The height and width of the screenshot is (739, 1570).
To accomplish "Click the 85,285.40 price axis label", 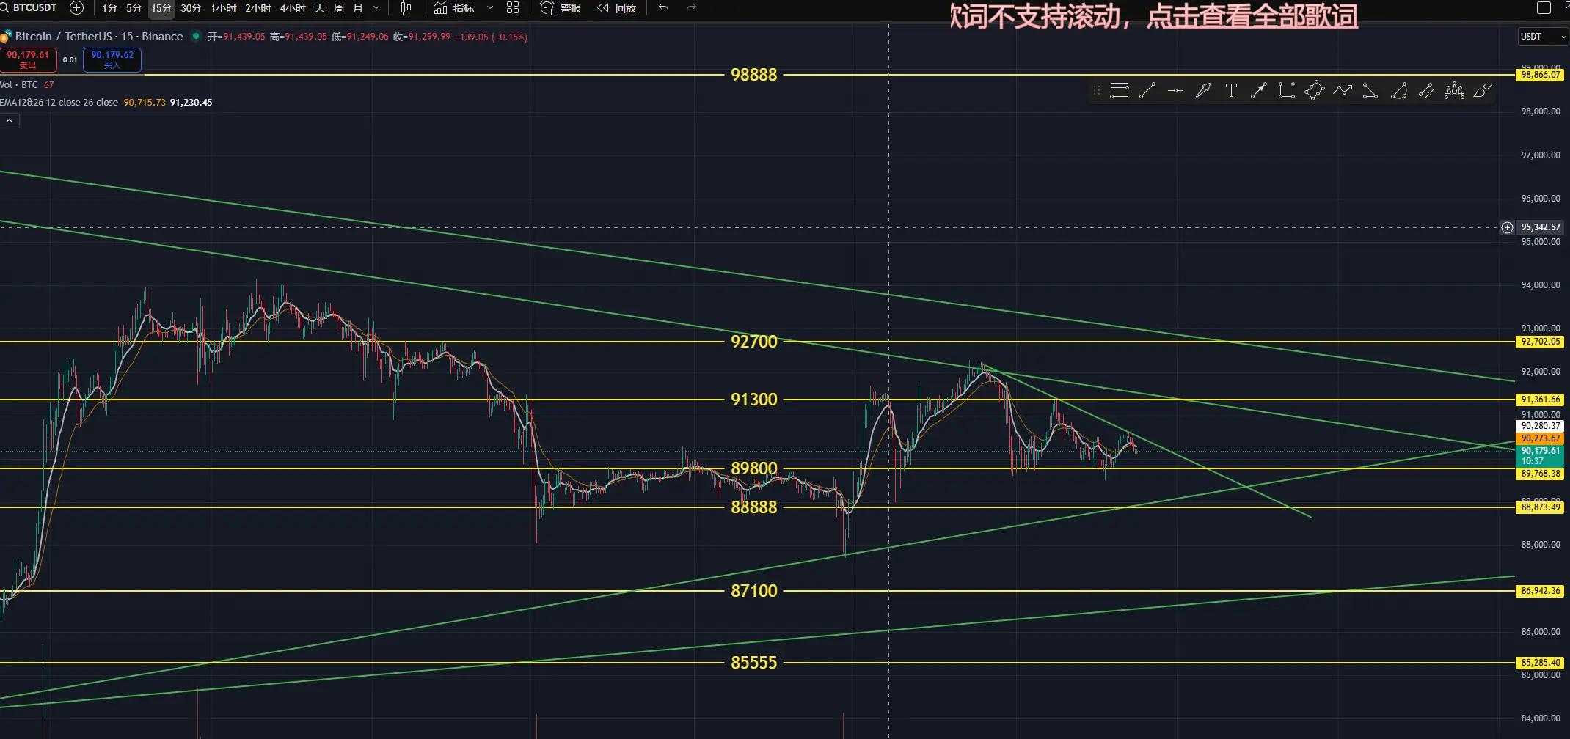I will pyautogui.click(x=1540, y=663).
